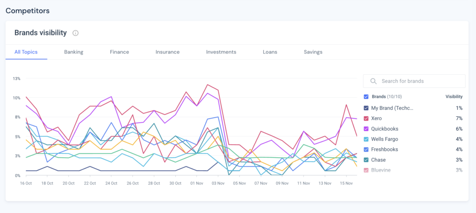Screen dimensions: 476x213
Task: Click the Visibility column header
Action: click(x=454, y=97)
